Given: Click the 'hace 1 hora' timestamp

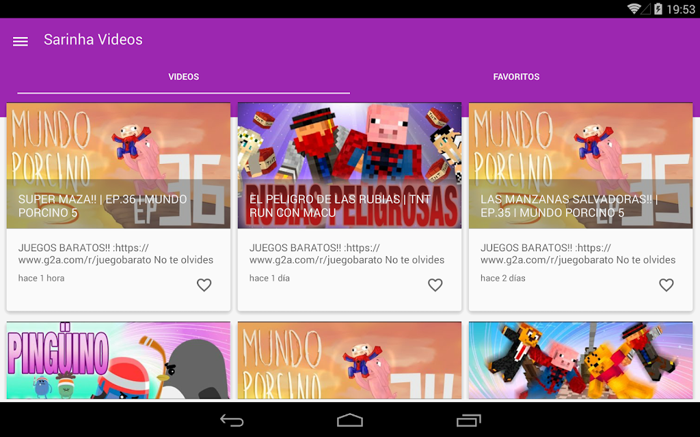Looking at the screenshot, I should pos(42,279).
